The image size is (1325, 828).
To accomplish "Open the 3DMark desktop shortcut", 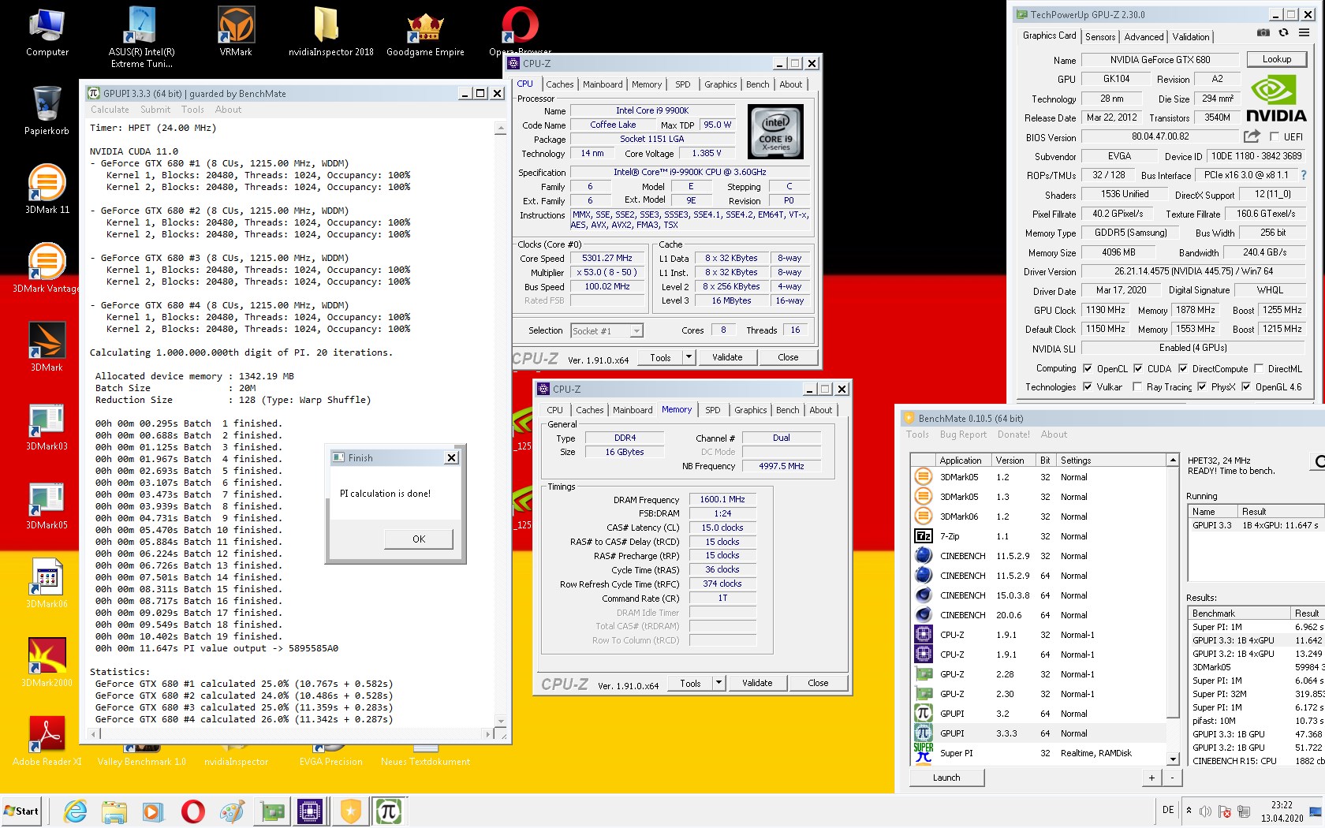I will point(47,347).
